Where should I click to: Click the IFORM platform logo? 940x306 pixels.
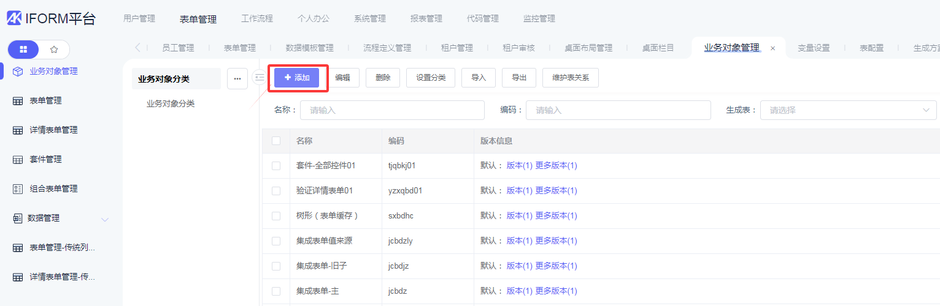[x=15, y=18]
